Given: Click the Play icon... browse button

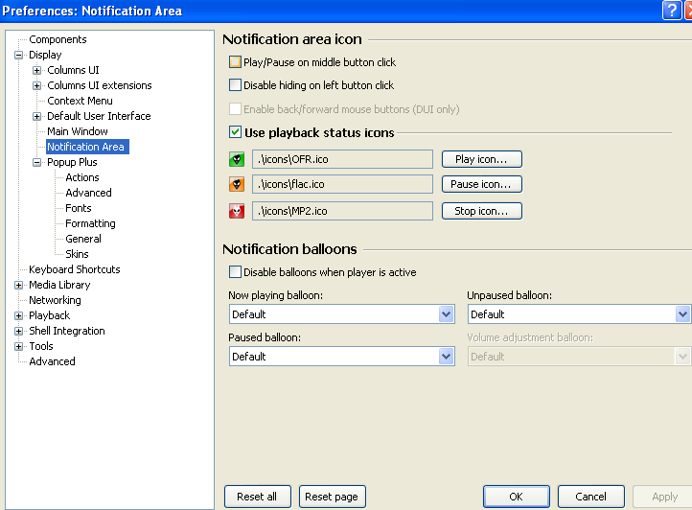Looking at the screenshot, I should coord(481,159).
